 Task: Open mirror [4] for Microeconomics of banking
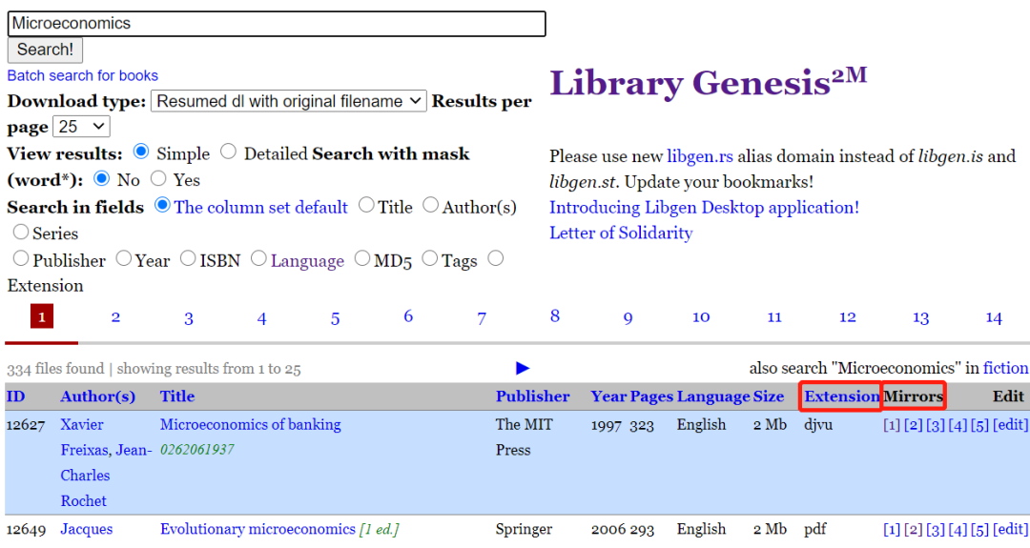pos(958,425)
